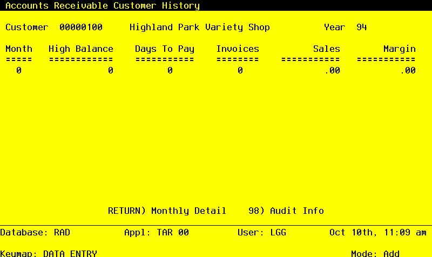Choose the '98) Audit Info' option
Viewport: 432px width, 257px height.
pyautogui.click(x=286, y=211)
